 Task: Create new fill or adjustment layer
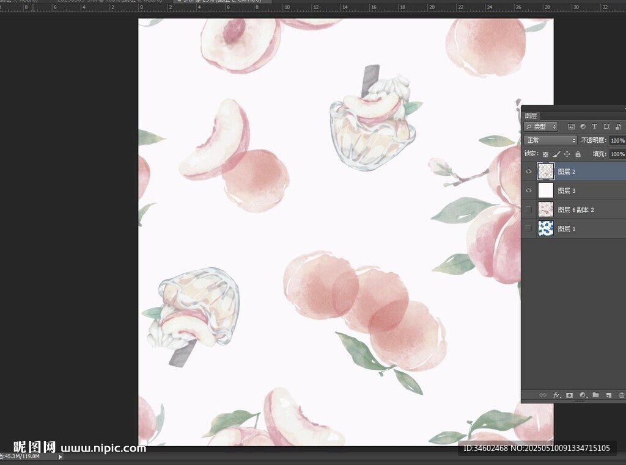(583, 395)
